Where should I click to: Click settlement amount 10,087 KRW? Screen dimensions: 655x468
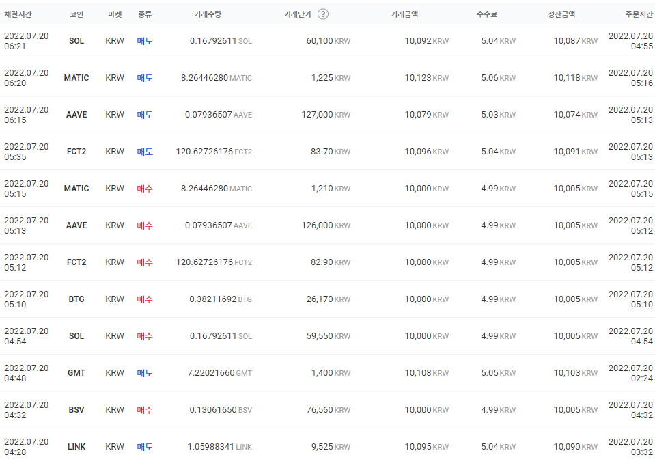[x=576, y=41]
